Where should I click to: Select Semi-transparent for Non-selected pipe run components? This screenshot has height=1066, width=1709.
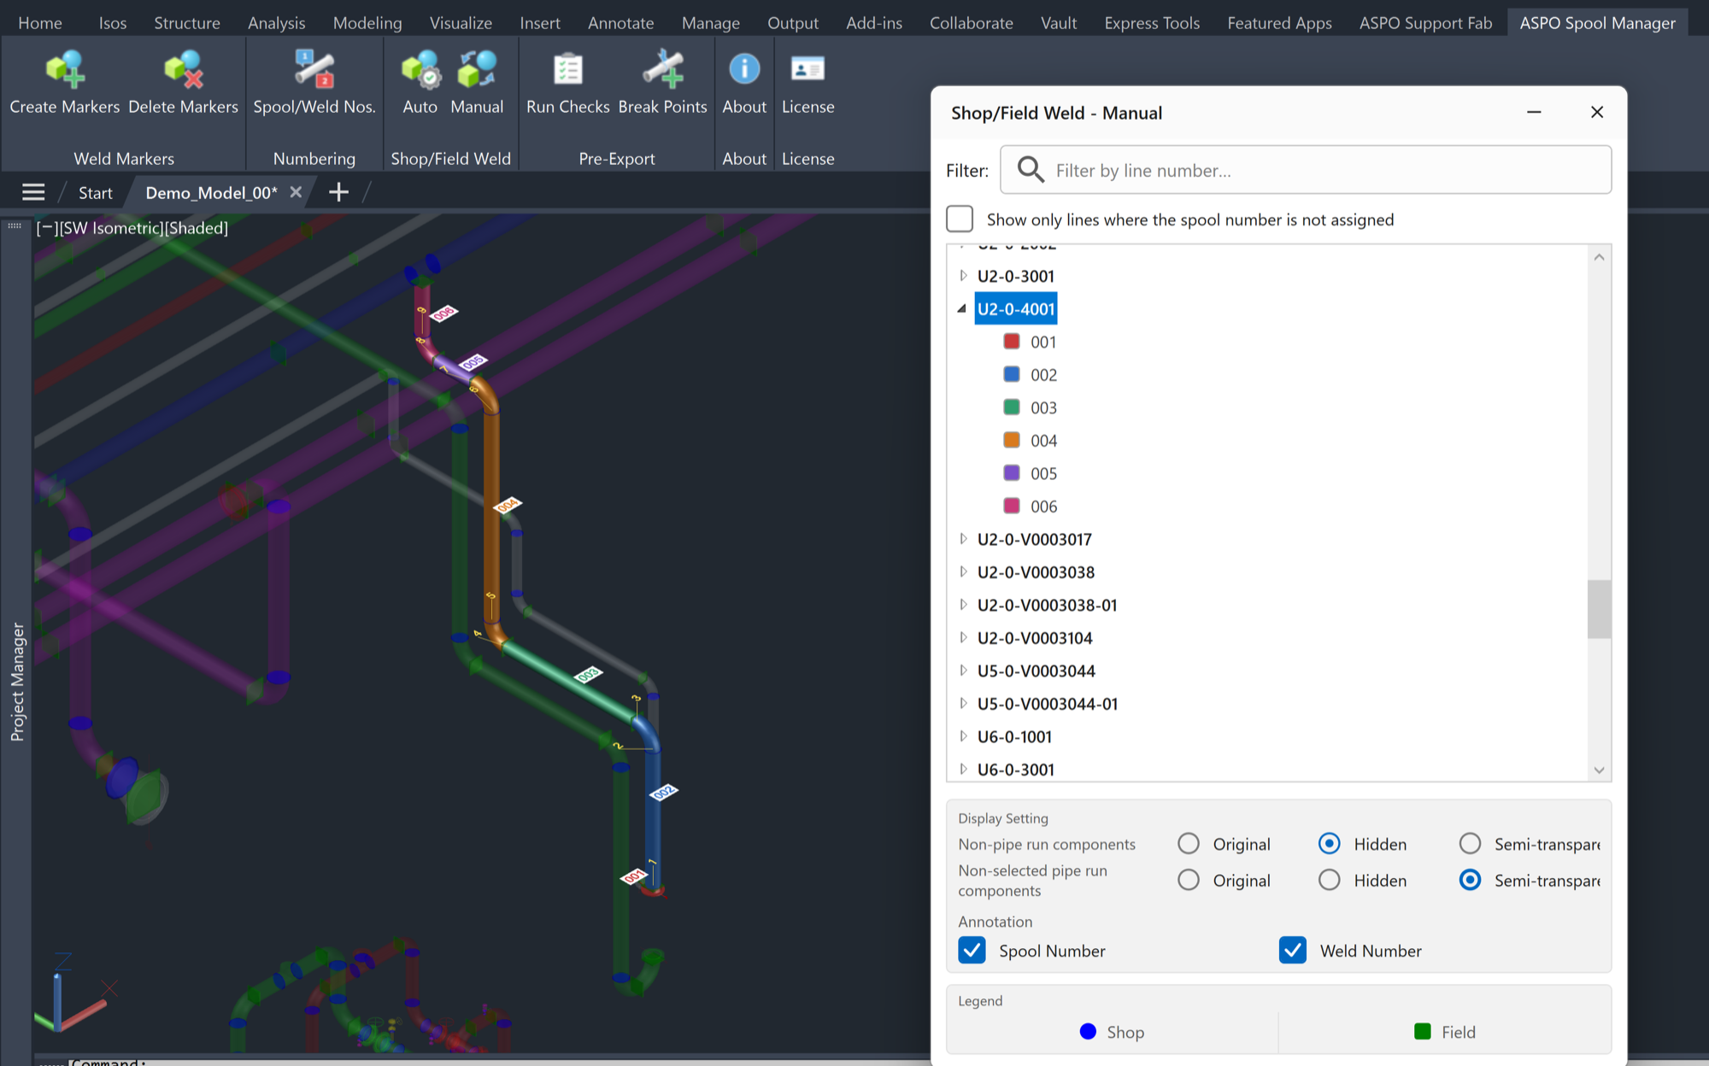point(1470,880)
